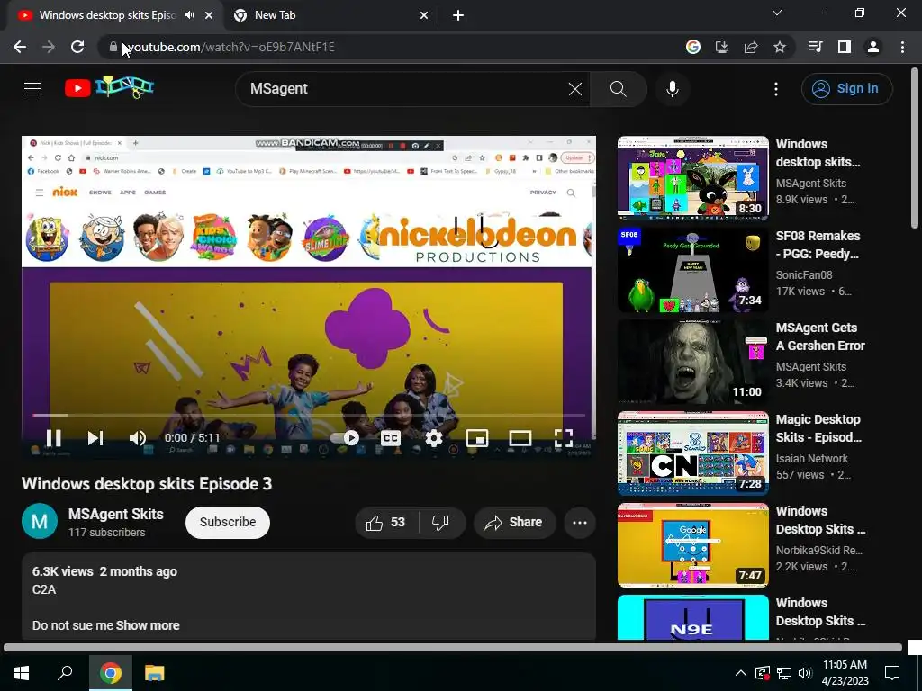Open Google icon in address bar

point(693,47)
